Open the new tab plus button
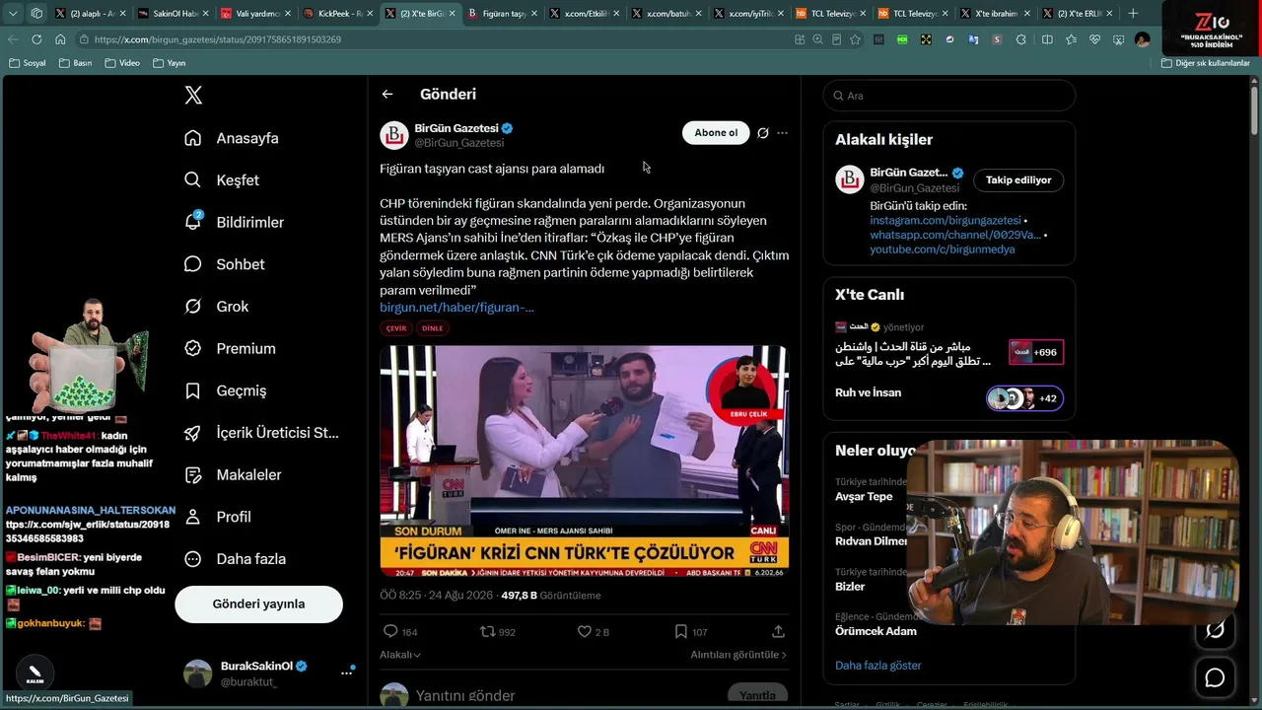This screenshot has width=1262, height=710. click(1132, 14)
